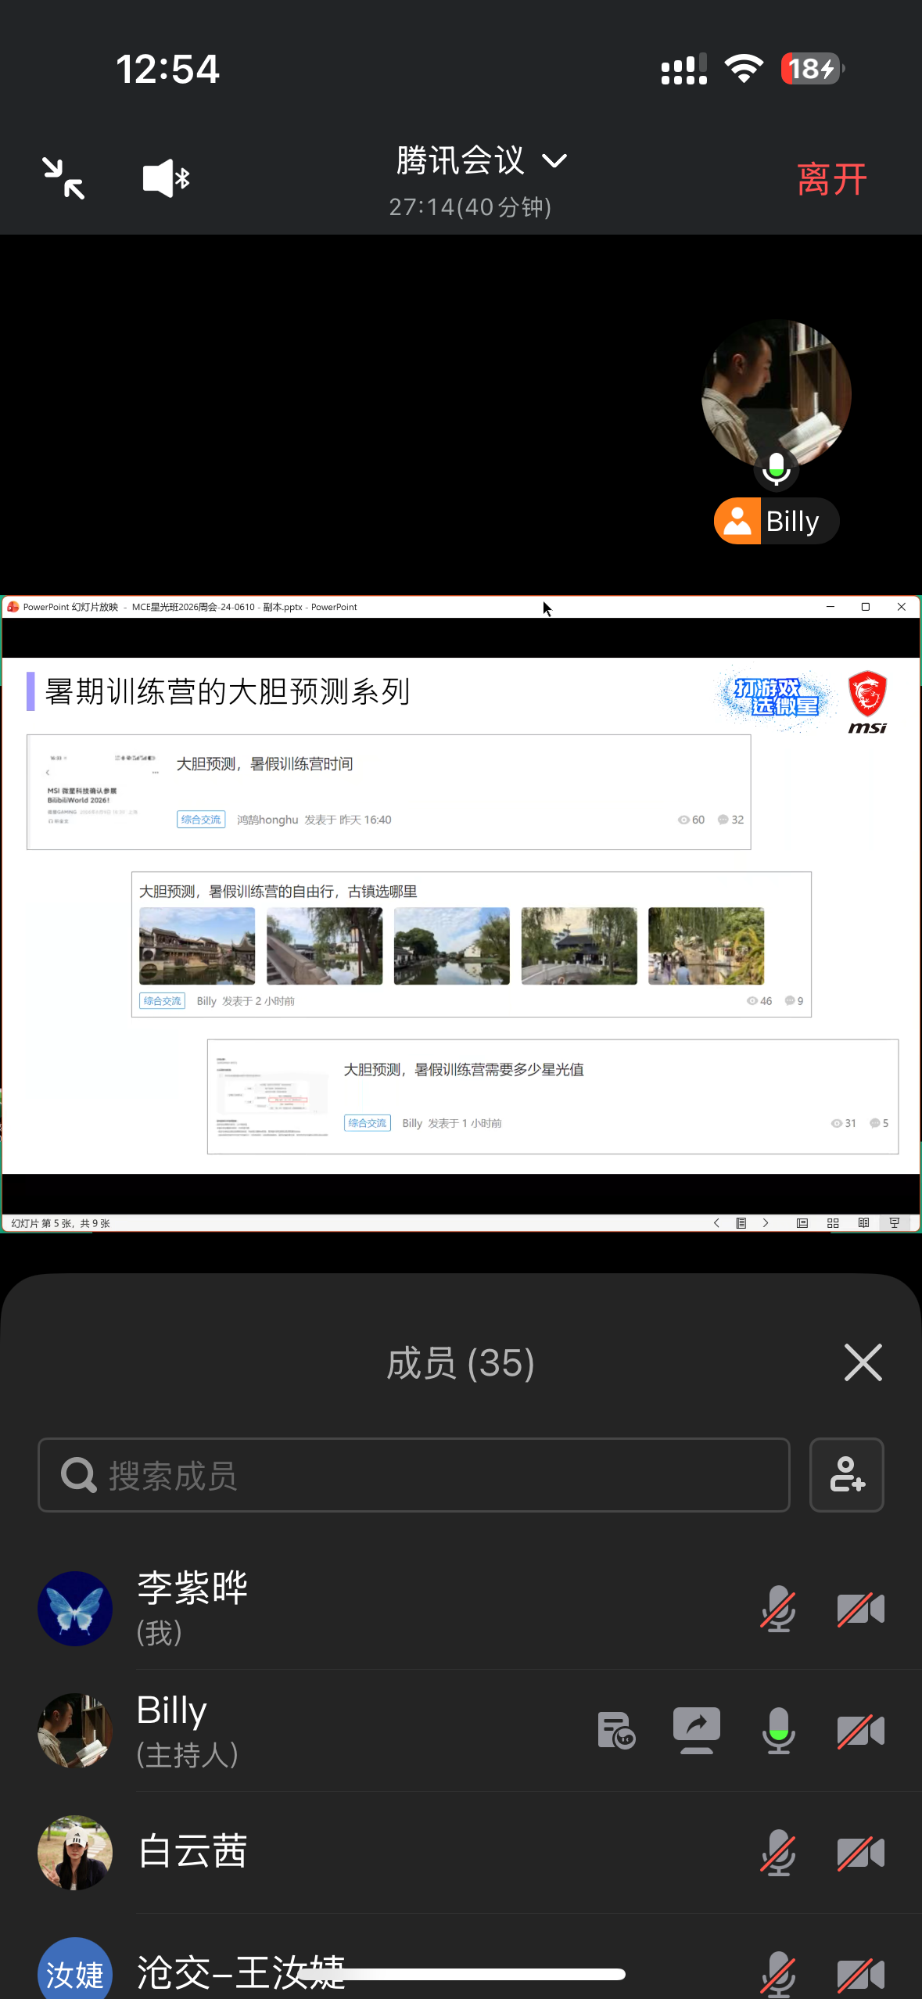Focus the 搜索成员 search field
Screen dimensions: 922x1999
(414, 1475)
